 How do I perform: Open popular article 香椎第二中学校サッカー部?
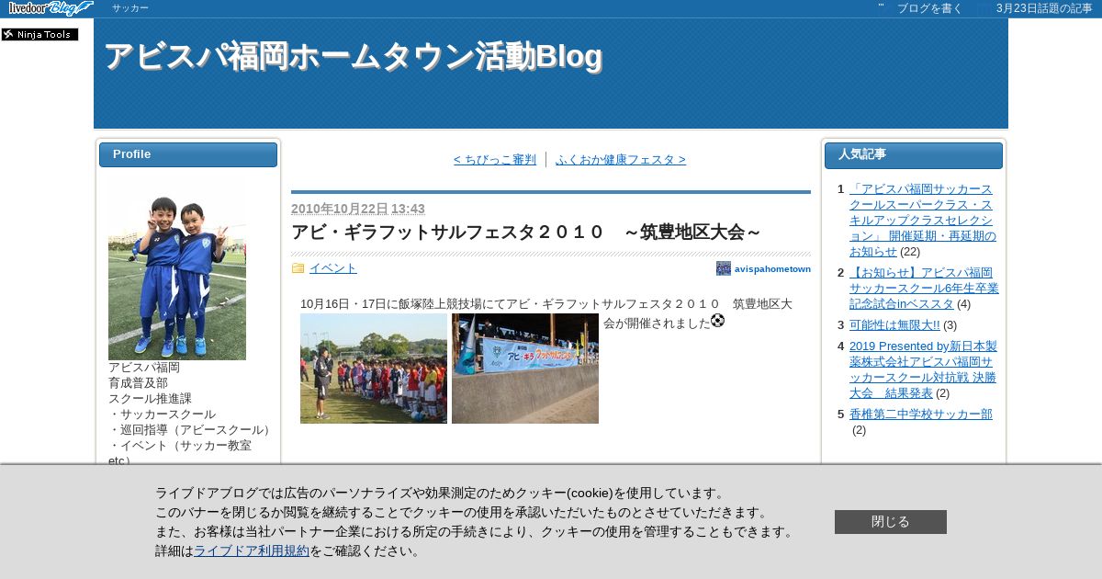921,414
